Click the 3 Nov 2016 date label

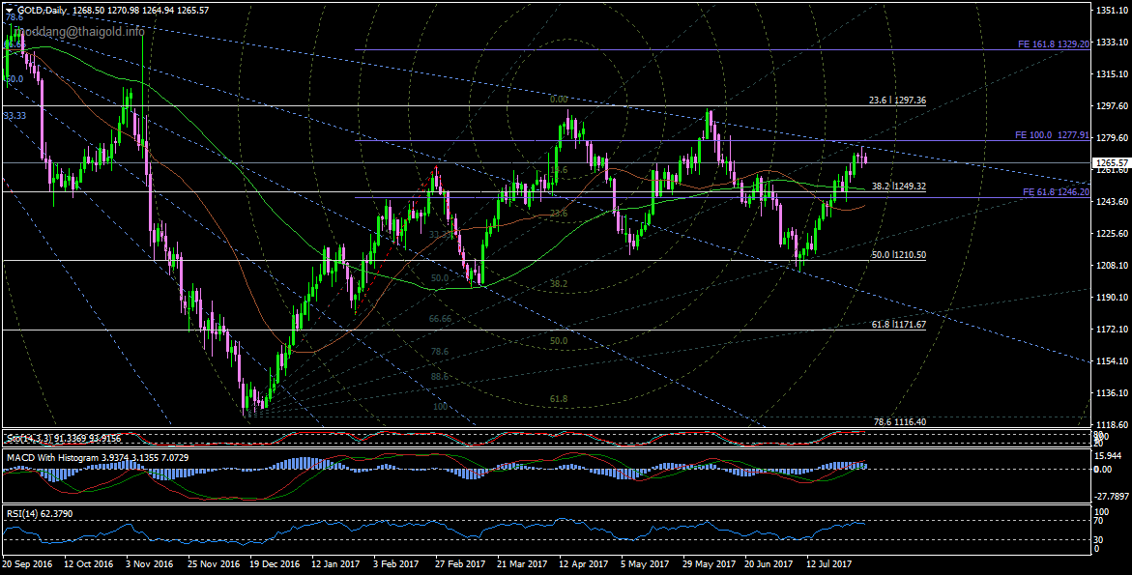[x=150, y=563]
